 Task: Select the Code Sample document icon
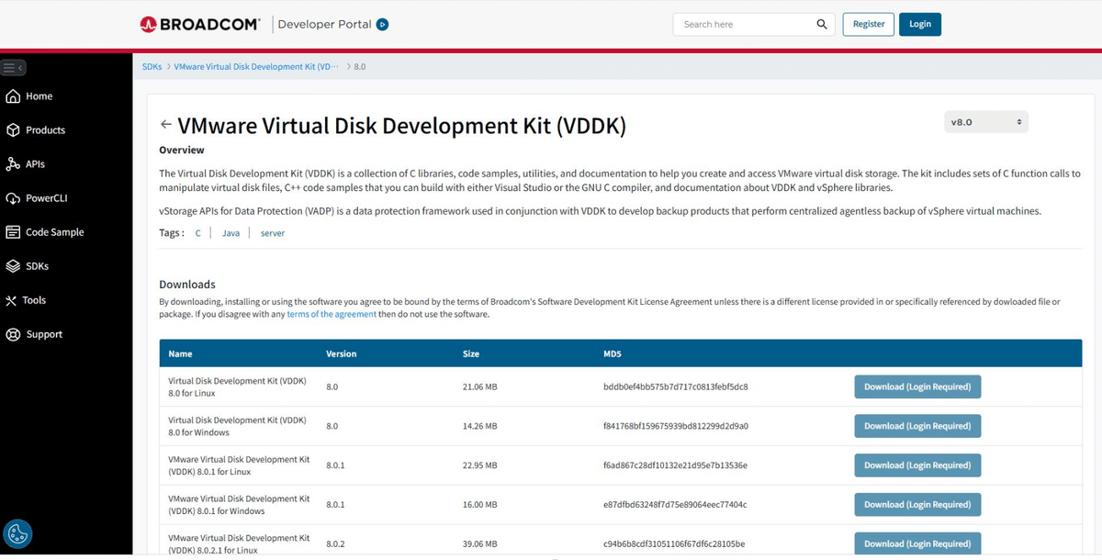[12, 231]
